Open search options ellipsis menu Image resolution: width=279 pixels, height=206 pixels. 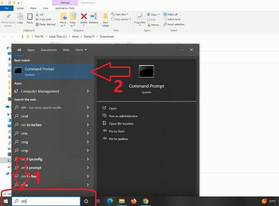click(182, 50)
